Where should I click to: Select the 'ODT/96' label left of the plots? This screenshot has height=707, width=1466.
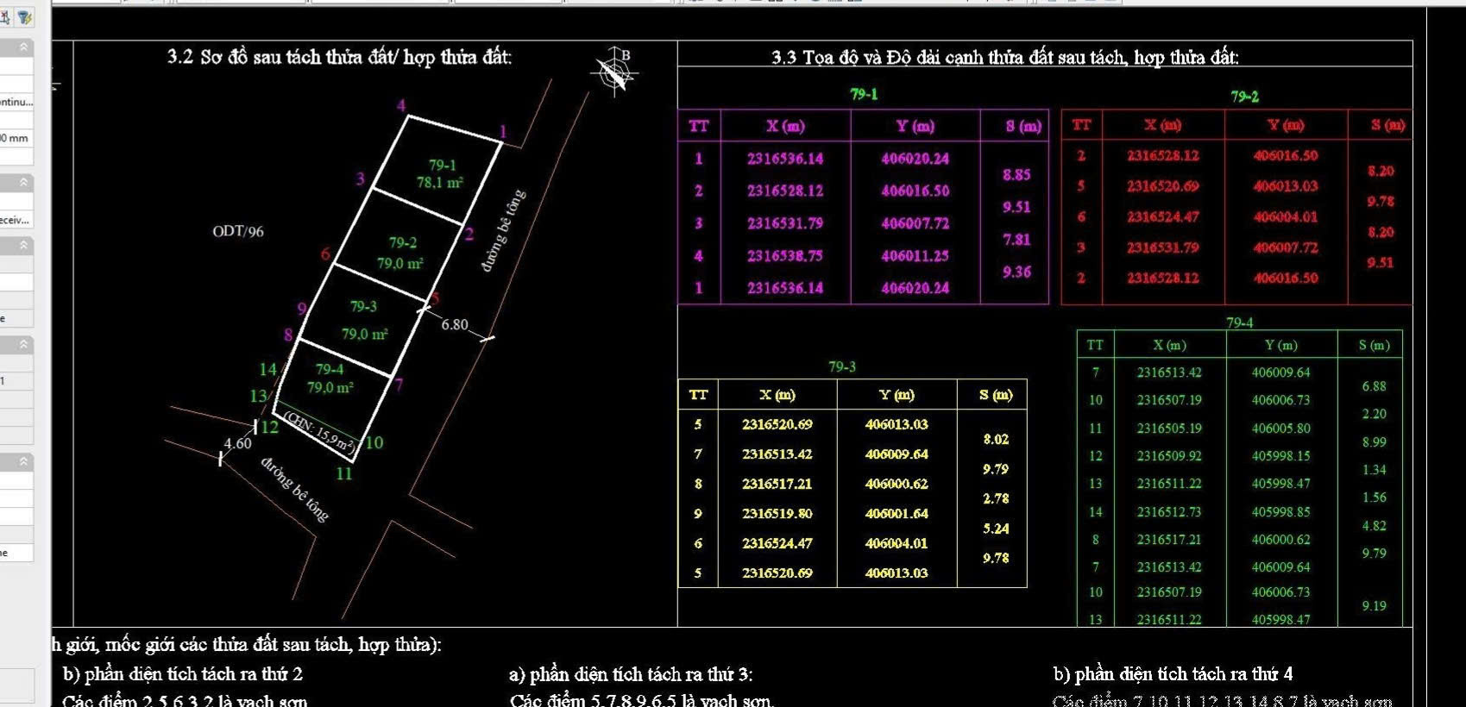pos(238,231)
